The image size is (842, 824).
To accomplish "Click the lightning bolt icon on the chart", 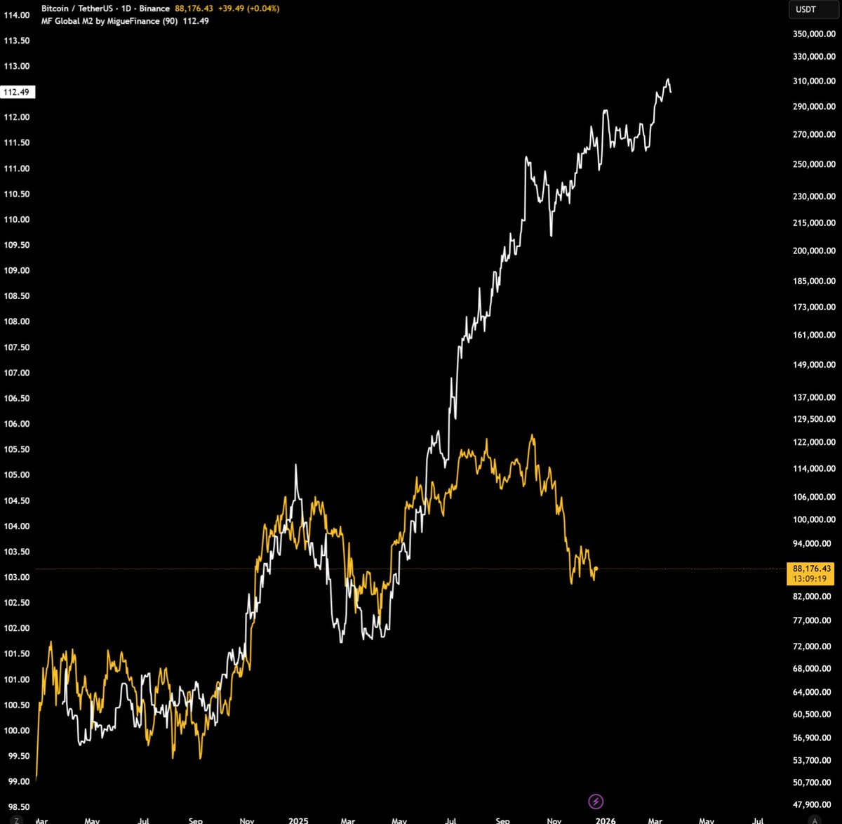I will pos(596,801).
